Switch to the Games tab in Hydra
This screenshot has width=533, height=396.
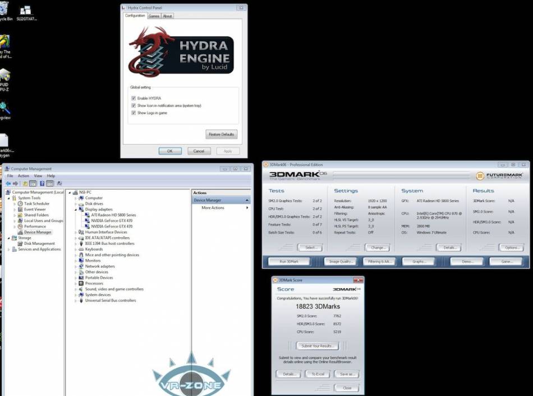click(x=154, y=16)
